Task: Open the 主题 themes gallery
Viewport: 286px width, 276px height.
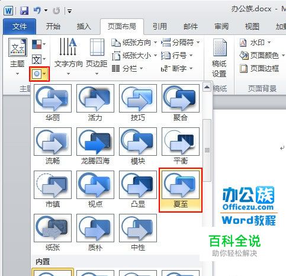Action: click(x=17, y=57)
